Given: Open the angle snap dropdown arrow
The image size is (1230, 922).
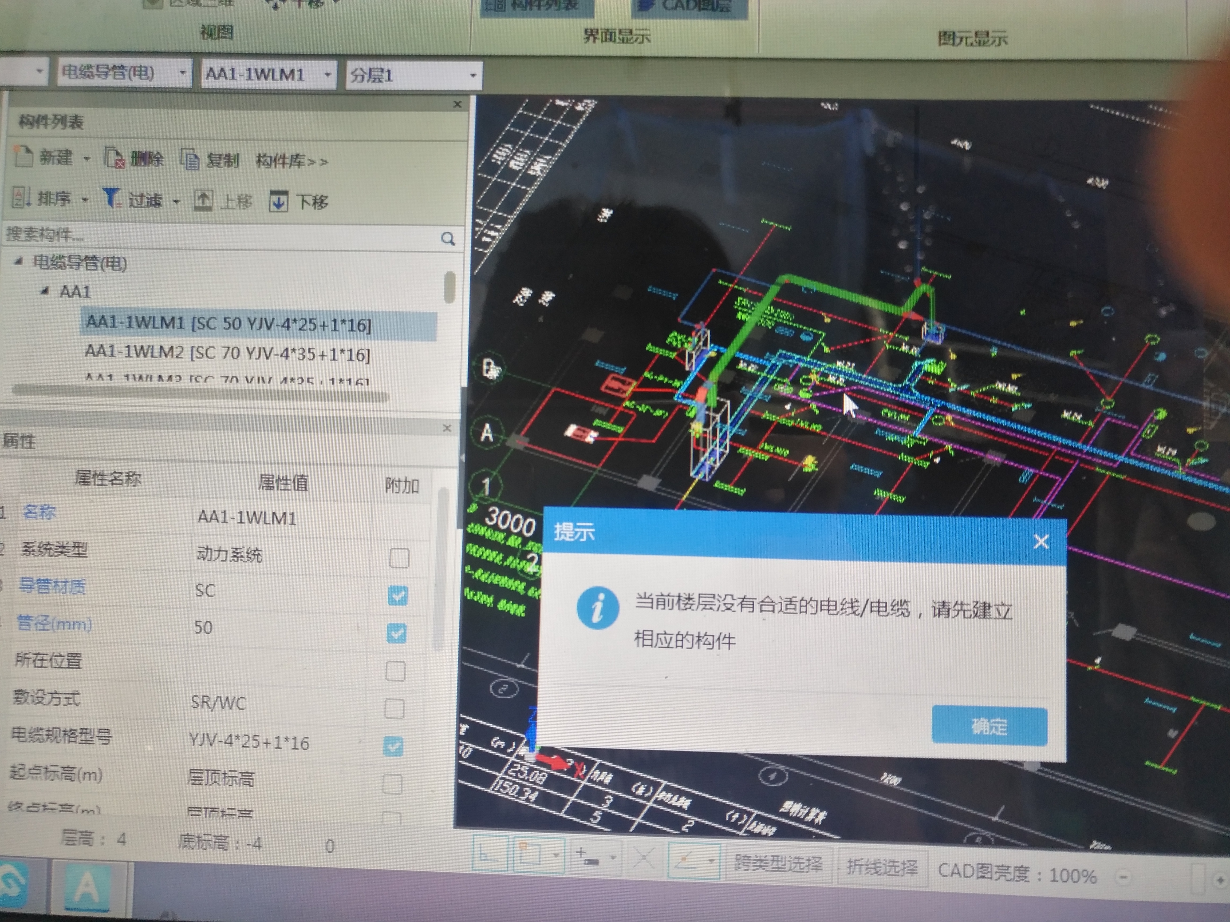Looking at the screenshot, I should pyautogui.click(x=711, y=861).
